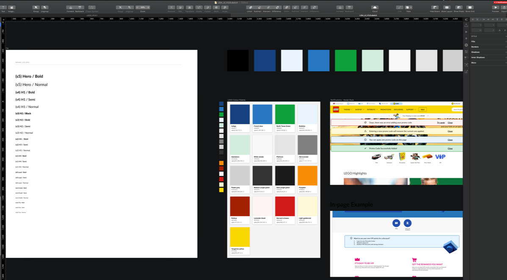This screenshot has width=507, height=280.
Task: Click the yellow SALE button in LEGO navigation
Action: pos(422,110)
